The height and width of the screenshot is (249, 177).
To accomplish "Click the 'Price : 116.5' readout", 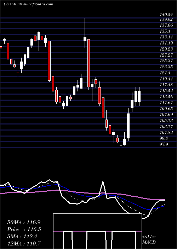I will [24, 229].
